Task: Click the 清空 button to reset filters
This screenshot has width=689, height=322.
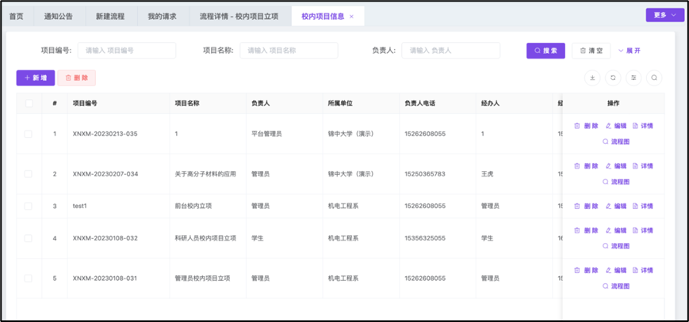Action: (x=591, y=51)
